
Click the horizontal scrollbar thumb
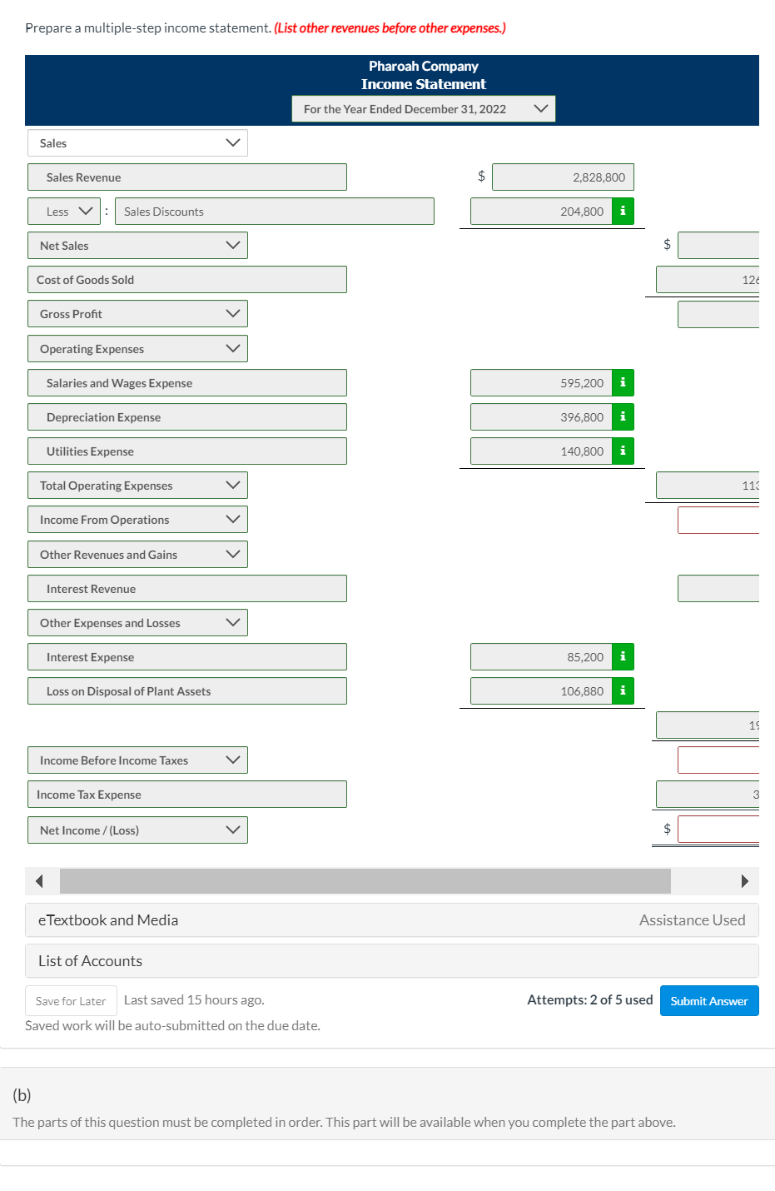[365, 881]
